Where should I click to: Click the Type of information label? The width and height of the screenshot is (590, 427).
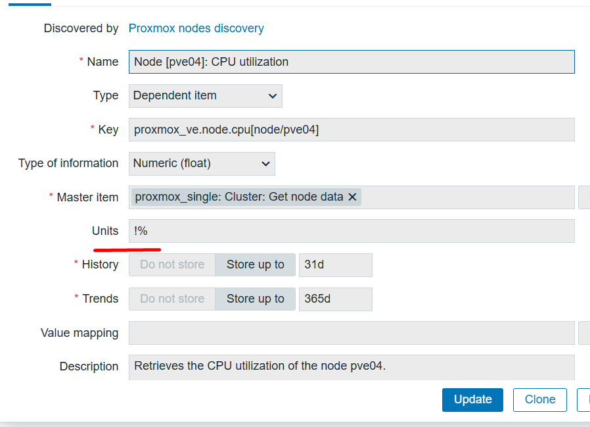pyautogui.click(x=68, y=163)
